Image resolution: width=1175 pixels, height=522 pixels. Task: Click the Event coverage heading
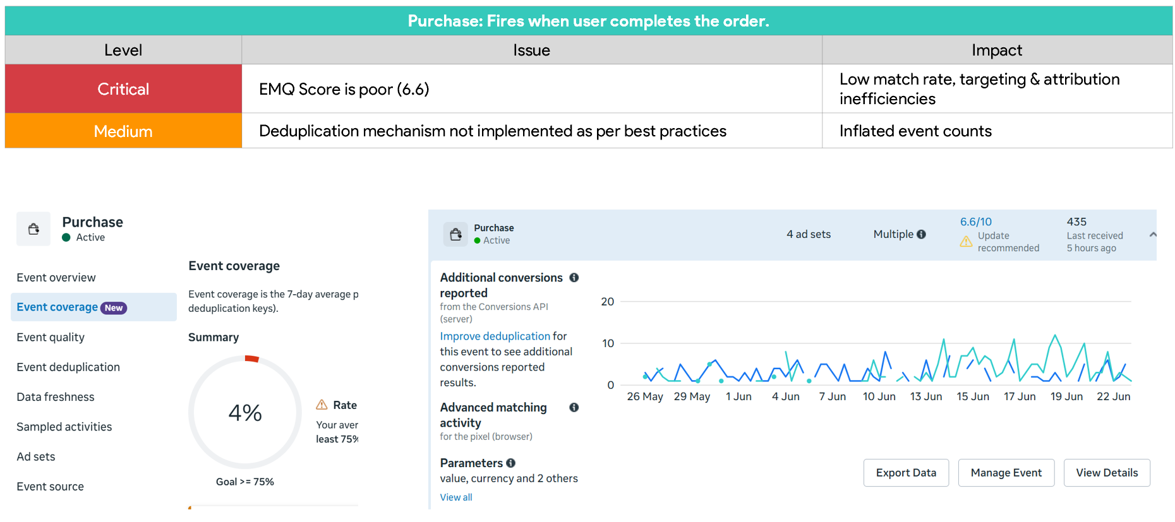tap(234, 266)
